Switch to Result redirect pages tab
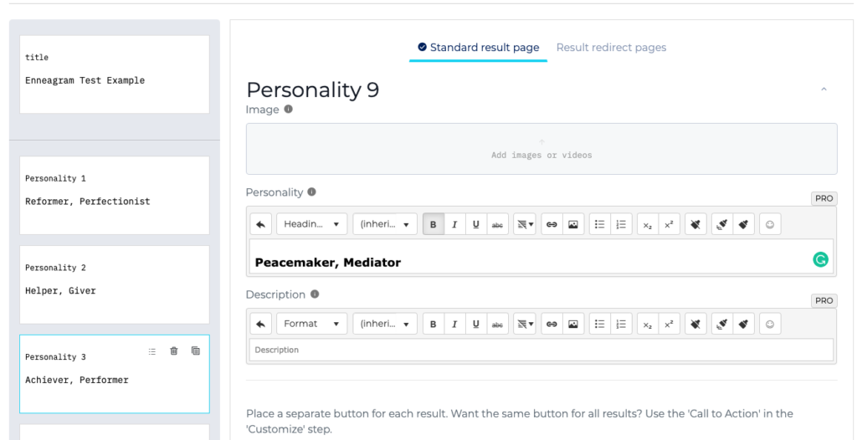Image resolution: width=857 pixels, height=440 pixels. click(611, 48)
